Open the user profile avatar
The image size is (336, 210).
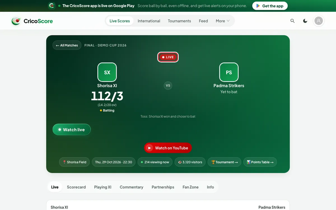coord(319,21)
